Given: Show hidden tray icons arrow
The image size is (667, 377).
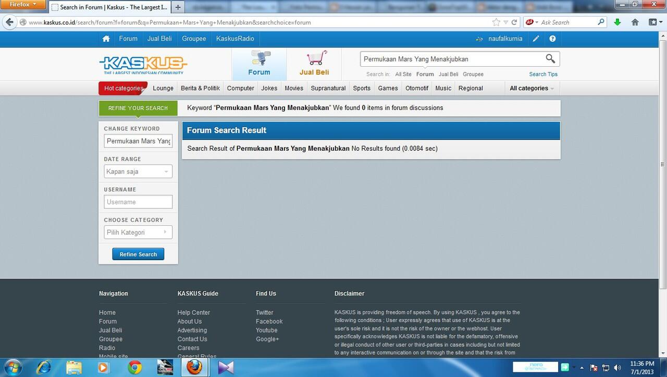Looking at the screenshot, I should tap(582, 368).
